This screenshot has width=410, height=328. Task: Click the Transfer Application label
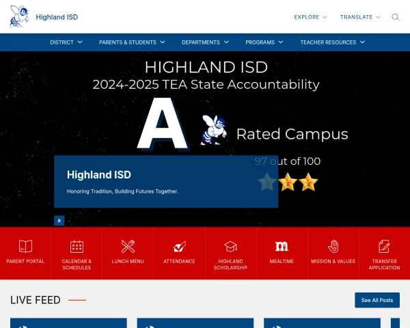tap(384, 264)
